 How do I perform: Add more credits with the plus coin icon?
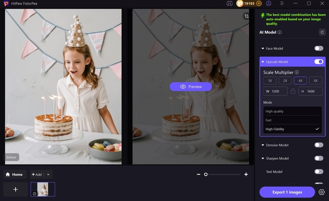[259, 4]
